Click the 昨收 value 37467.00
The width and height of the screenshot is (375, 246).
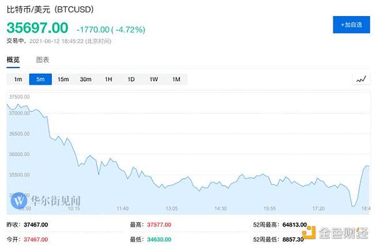click(x=36, y=225)
